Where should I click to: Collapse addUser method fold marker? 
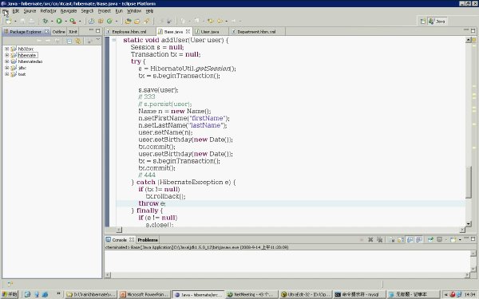[113, 40]
